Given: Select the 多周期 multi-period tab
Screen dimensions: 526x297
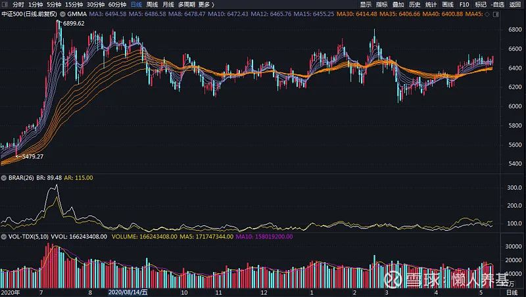Looking at the screenshot, I should click(187, 5).
